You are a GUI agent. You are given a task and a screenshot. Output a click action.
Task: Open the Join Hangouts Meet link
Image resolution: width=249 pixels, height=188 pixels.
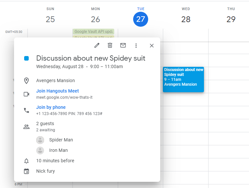(x=57, y=91)
